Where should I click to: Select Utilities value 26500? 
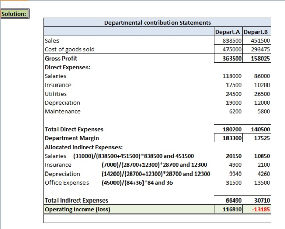262,94
